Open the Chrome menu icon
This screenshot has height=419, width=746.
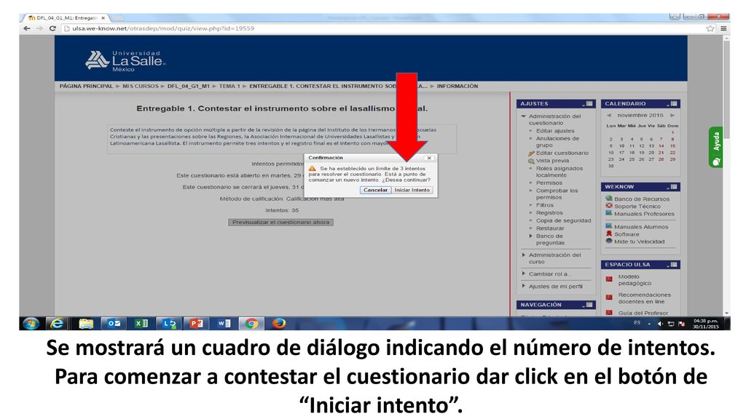(723, 28)
